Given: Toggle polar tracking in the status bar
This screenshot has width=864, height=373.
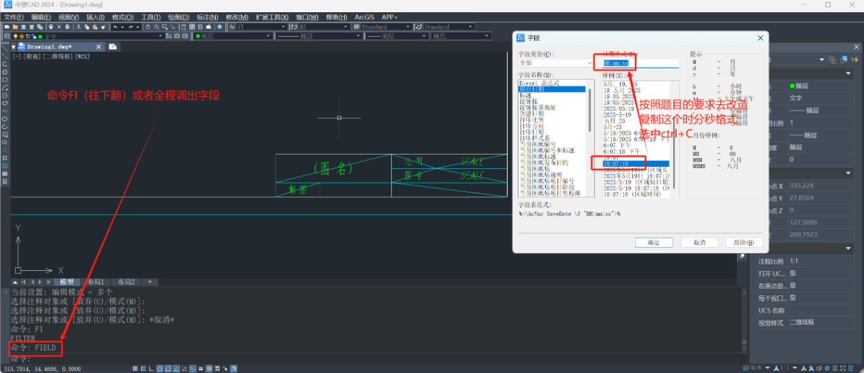Looking at the screenshot, I should pyautogui.click(x=159, y=368).
